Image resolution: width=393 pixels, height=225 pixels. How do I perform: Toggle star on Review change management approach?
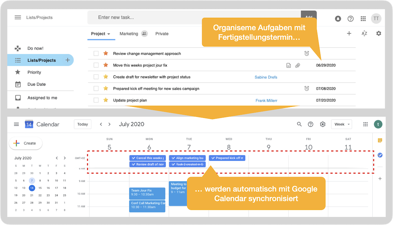pos(106,53)
